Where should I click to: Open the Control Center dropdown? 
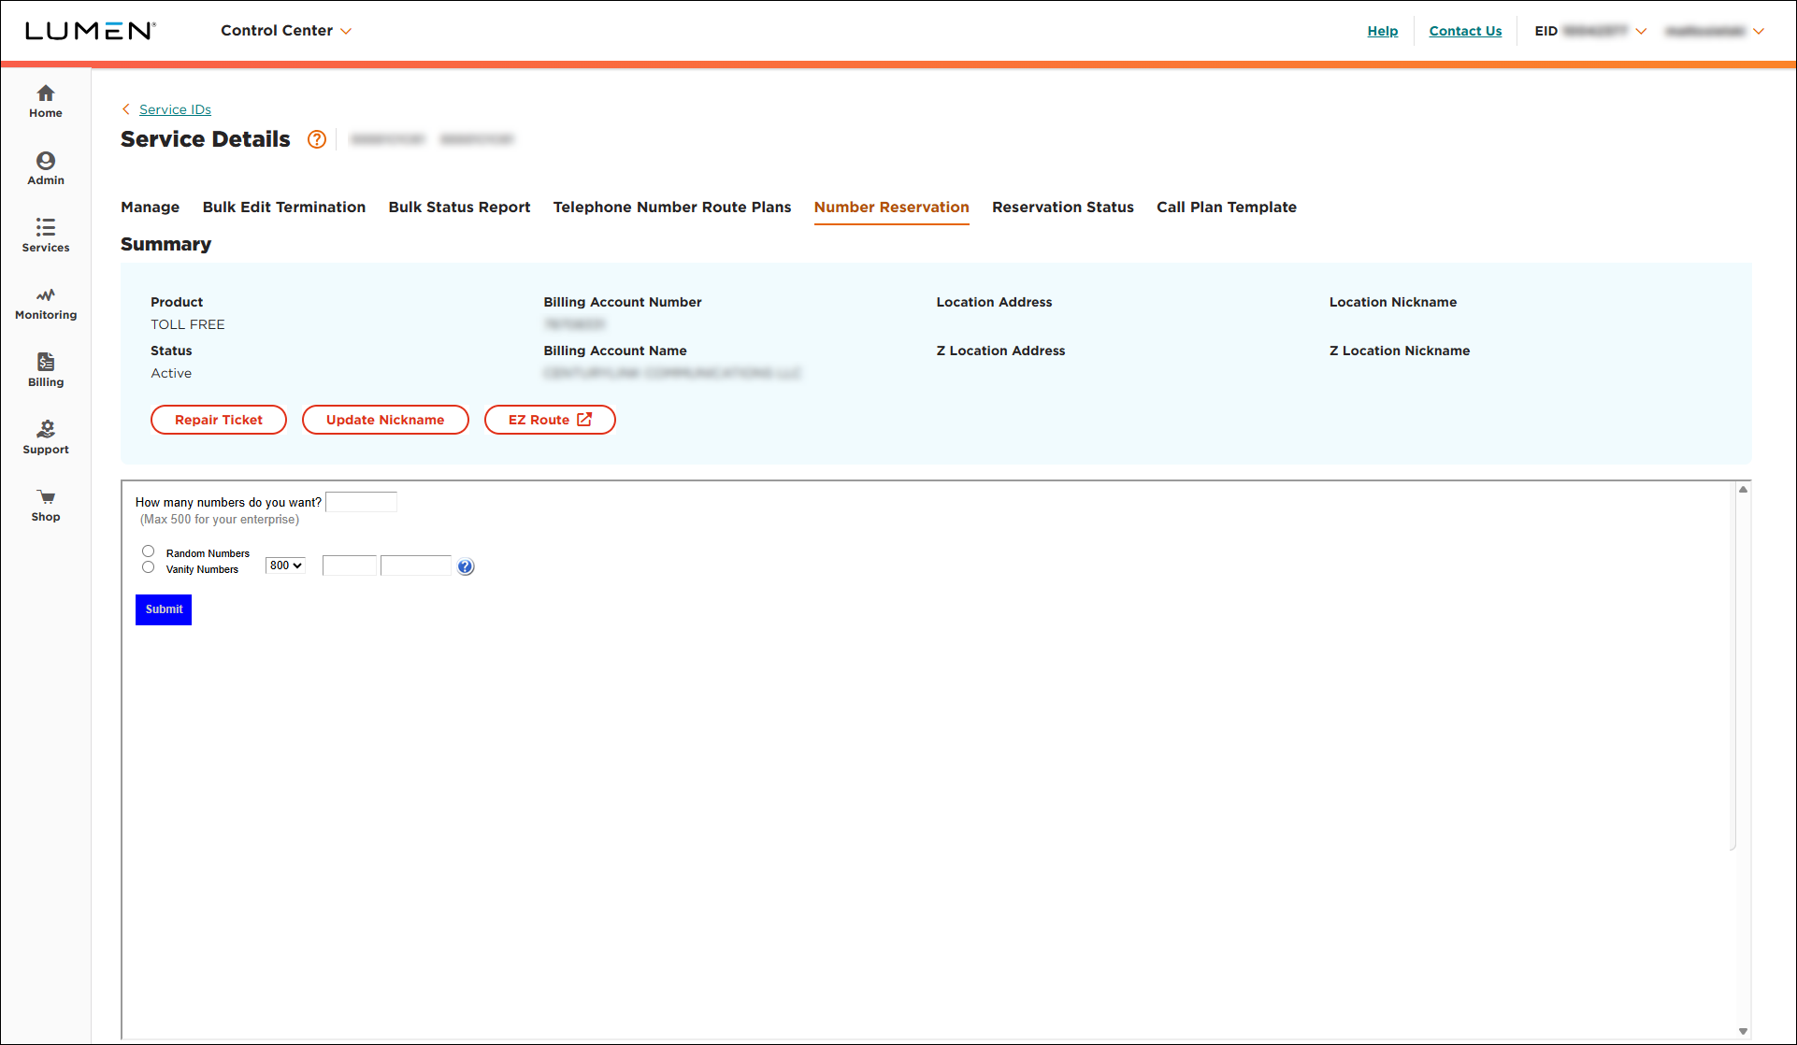pyautogui.click(x=286, y=30)
